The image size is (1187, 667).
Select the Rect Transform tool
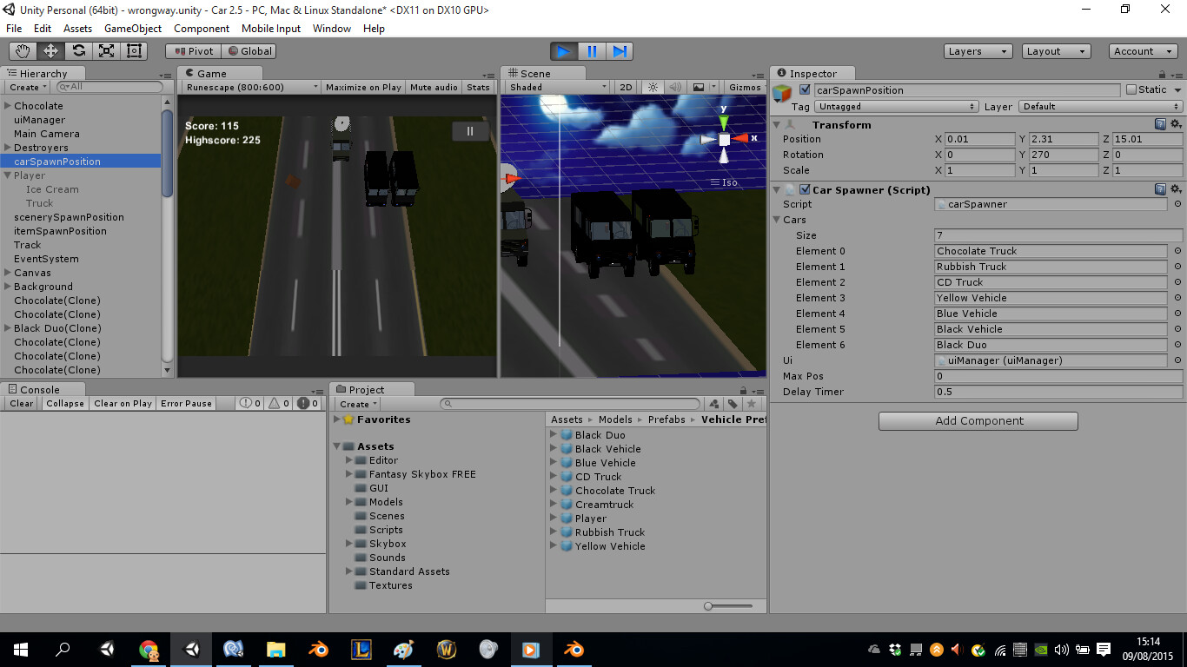pyautogui.click(x=132, y=51)
